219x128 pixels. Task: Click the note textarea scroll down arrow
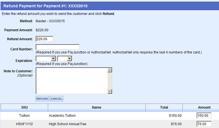pyautogui.click(x=110, y=91)
